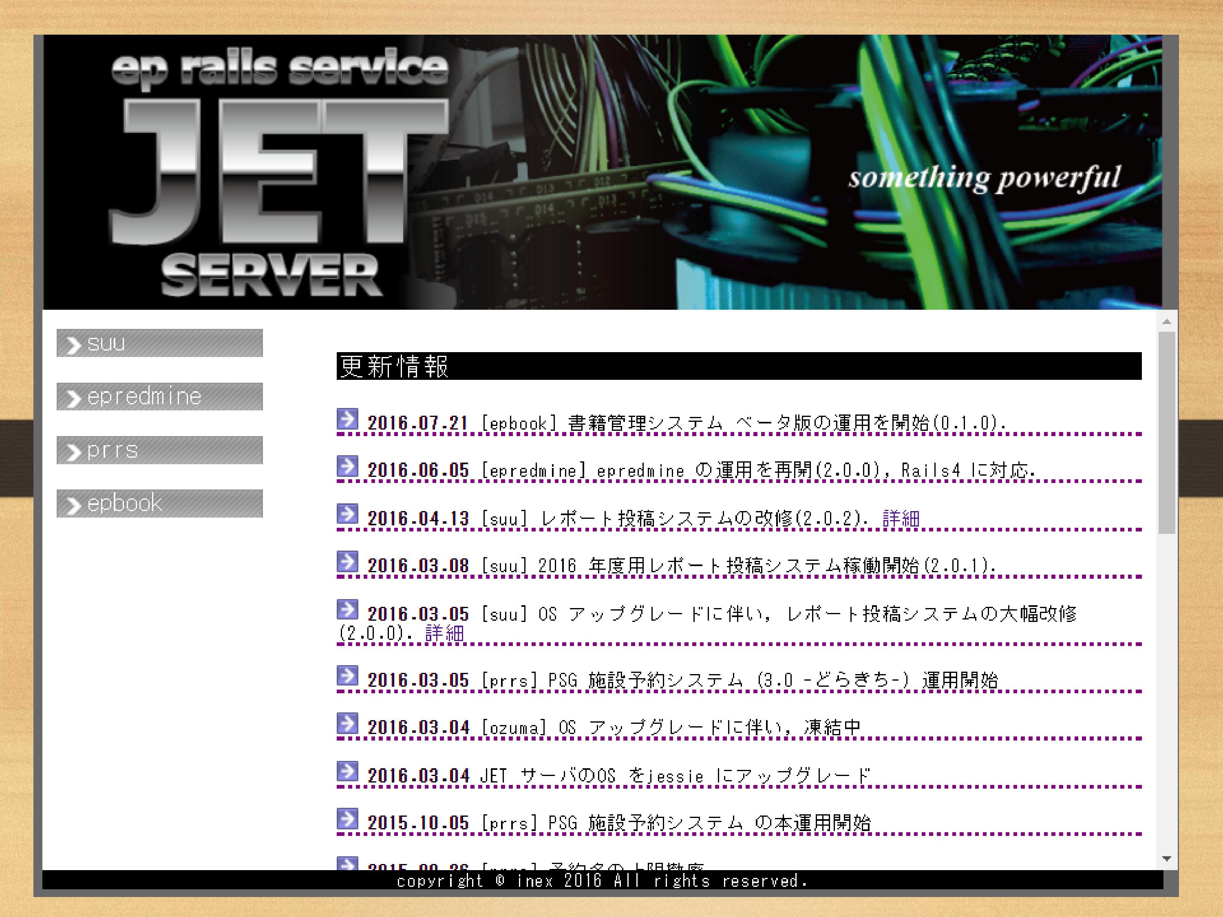Click arrow icon beside 2016.03.05 prrs entry

click(347, 676)
